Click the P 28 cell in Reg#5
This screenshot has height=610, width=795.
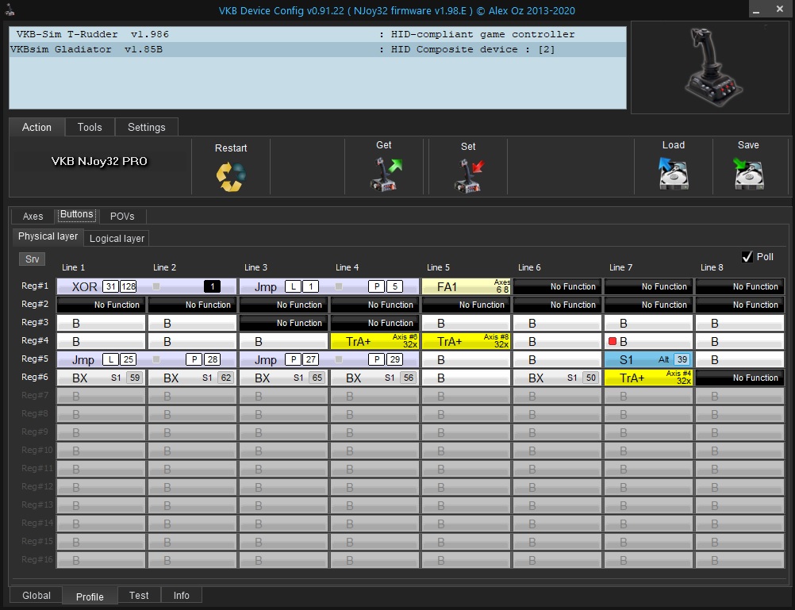point(192,359)
